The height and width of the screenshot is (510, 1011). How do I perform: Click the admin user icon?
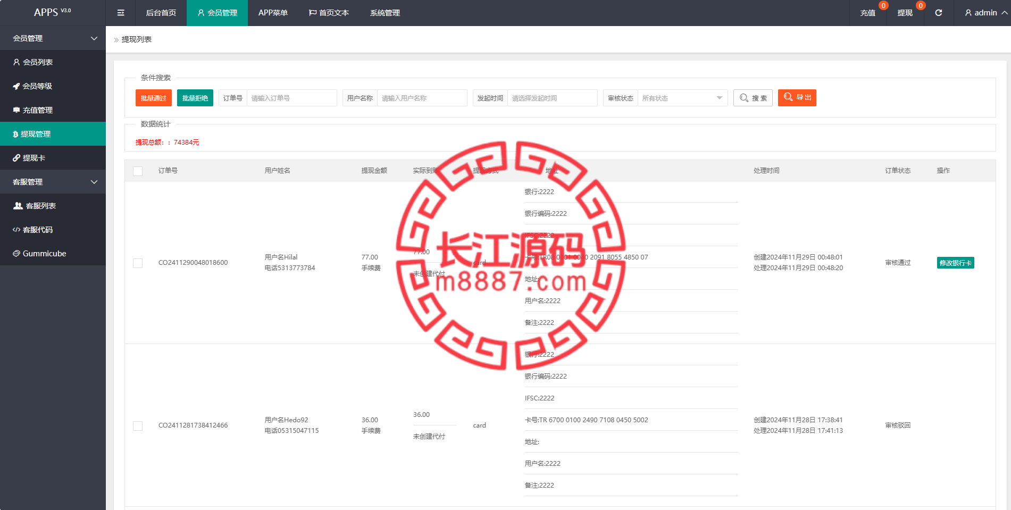point(968,13)
